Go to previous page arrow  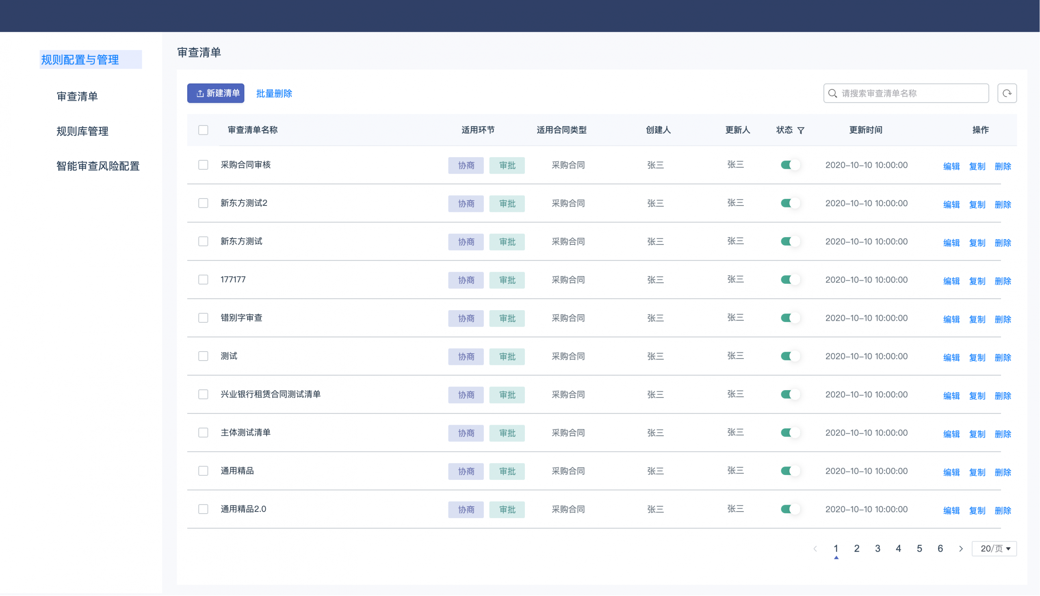pos(815,549)
